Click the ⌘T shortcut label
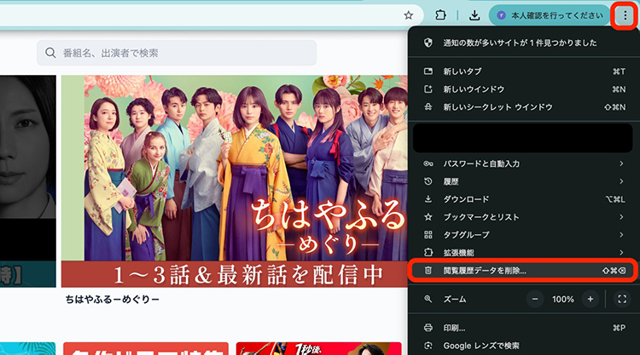Image resolution: width=640 pixels, height=355 pixels. 619,72
